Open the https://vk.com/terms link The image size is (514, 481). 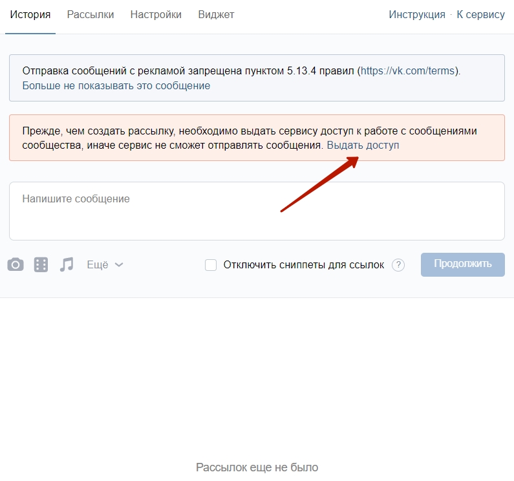pyautogui.click(x=407, y=71)
